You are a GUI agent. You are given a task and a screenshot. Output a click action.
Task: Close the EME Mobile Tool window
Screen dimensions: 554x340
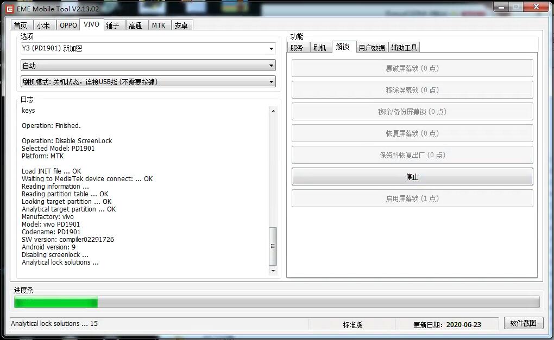[536, 7]
